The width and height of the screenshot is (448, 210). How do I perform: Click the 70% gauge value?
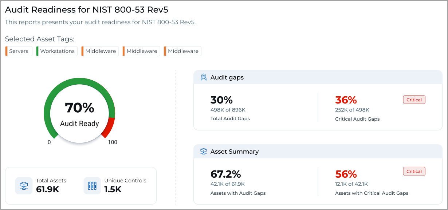pyautogui.click(x=79, y=108)
